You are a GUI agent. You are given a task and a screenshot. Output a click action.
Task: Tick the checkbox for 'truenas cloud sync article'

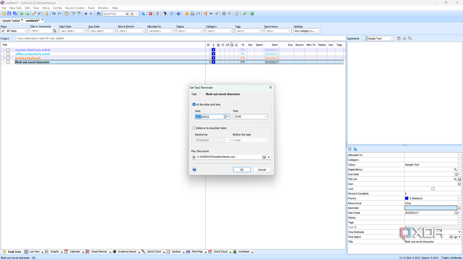(x=8, y=50)
